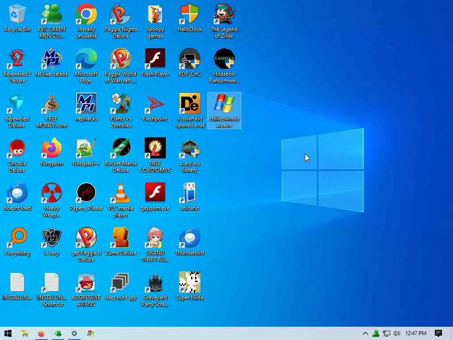
Task: Click the Thunderbird desktop shortcut
Action: [x=189, y=241]
